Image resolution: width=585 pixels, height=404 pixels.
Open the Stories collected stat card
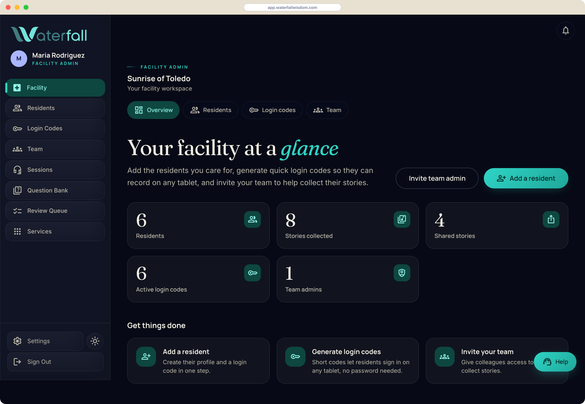[348, 225]
